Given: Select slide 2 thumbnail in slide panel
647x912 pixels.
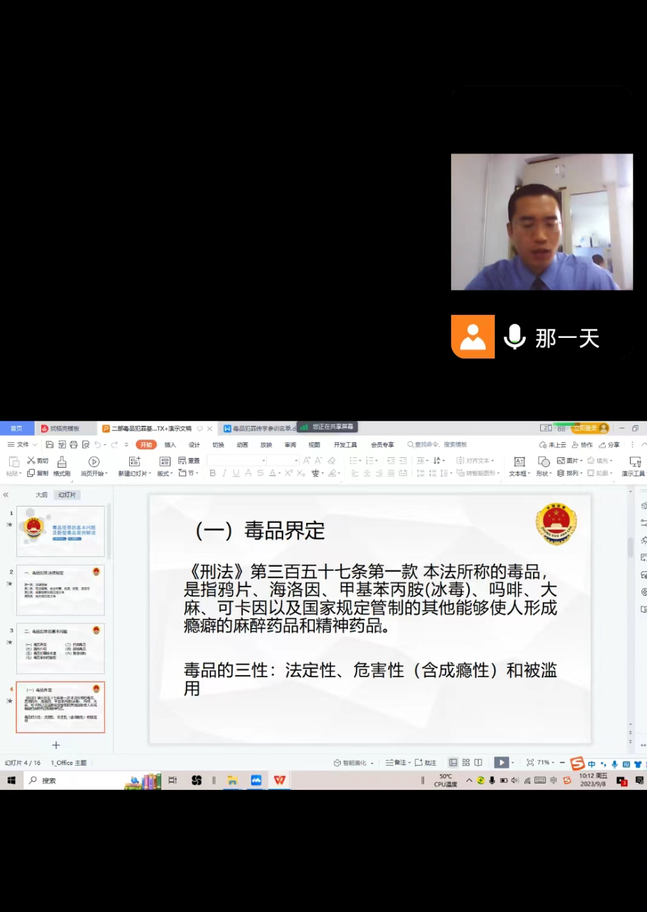Looking at the screenshot, I should pyautogui.click(x=60, y=589).
